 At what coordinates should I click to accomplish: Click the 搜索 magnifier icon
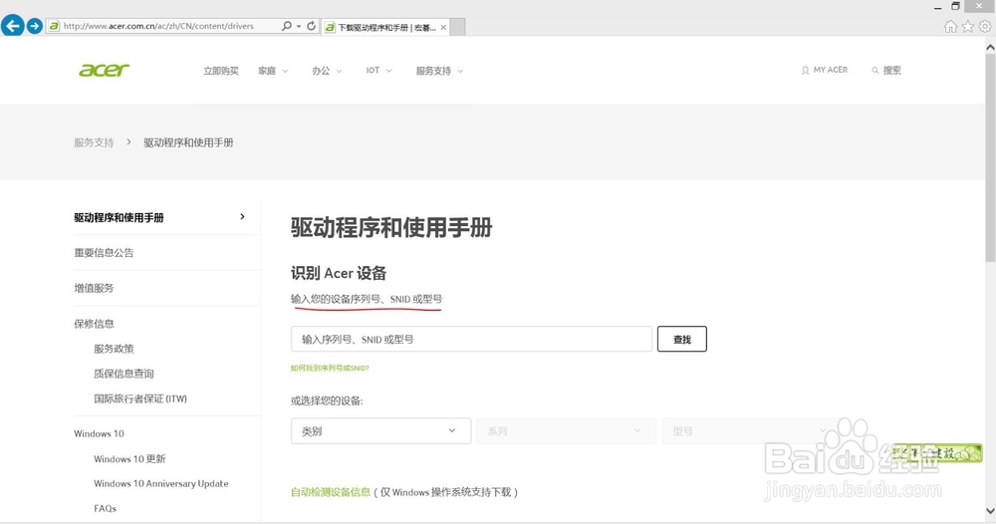click(x=875, y=71)
